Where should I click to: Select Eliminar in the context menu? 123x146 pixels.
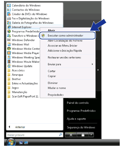53,83
